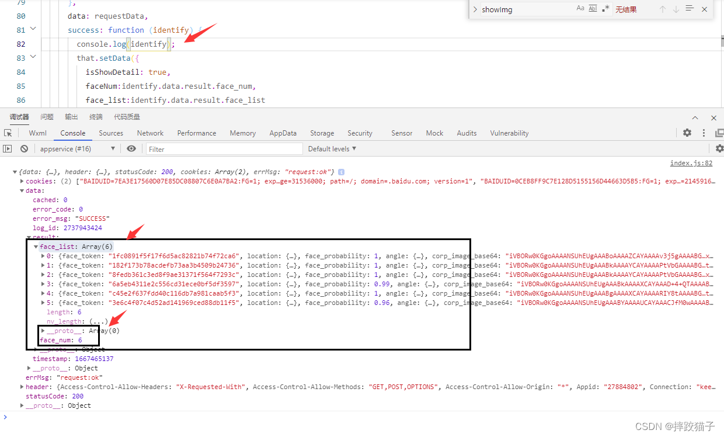724x437 pixels.
Task: Switch to the Network tab
Action: pos(151,133)
